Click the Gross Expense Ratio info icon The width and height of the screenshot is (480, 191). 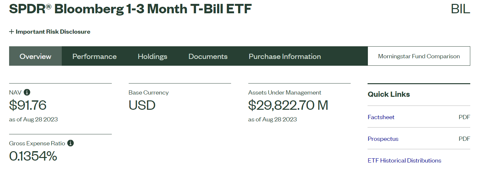point(71,143)
